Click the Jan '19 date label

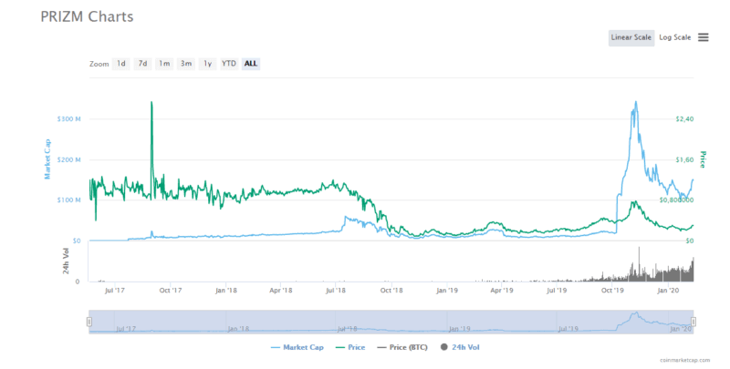pos(447,291)
